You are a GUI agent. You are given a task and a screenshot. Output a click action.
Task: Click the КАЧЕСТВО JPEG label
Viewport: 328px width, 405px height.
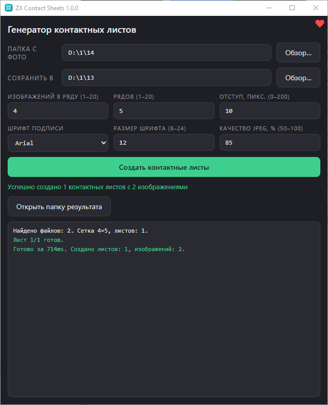[261, 128]
